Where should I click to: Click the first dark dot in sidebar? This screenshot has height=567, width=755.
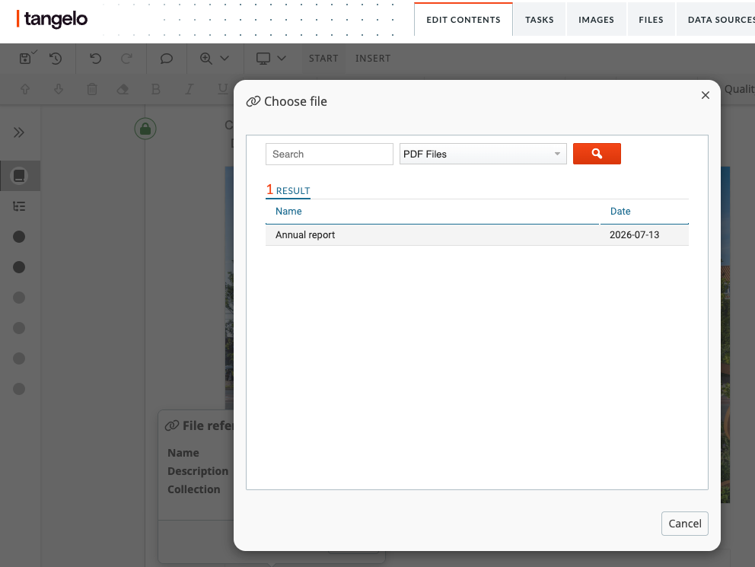point(19,237)
